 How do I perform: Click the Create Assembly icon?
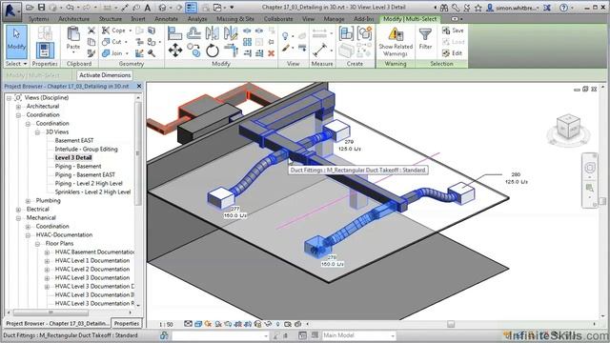tap(346, 34)
